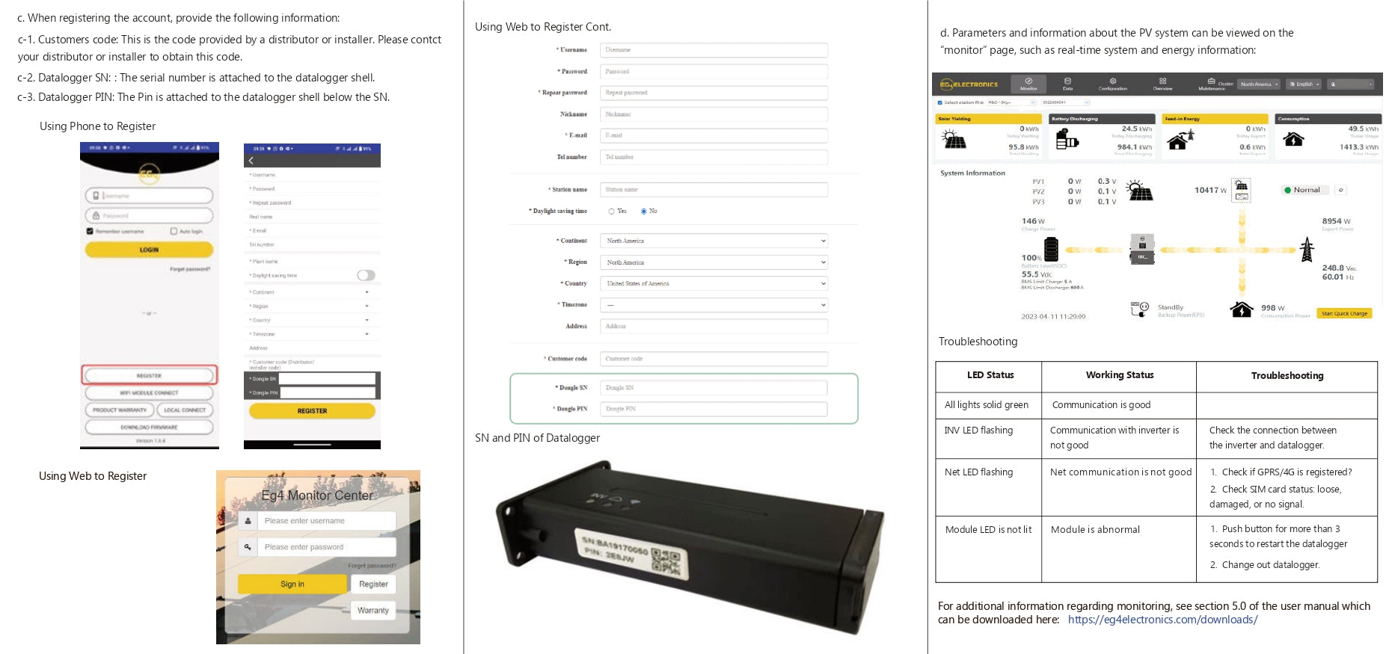The height and width of the screenshot is (654, 1392).
Task: Click the grid transmission tower icon
Action: (x=1307, y=249)
